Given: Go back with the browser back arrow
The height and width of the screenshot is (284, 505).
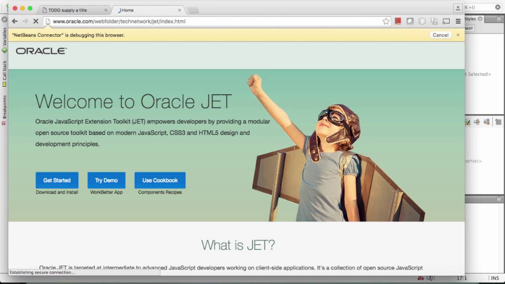Looking at the screenshot, I should pos(15,21).
